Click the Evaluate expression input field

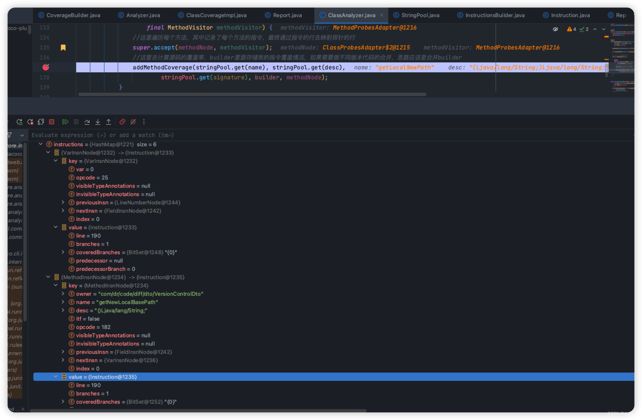point(331,135)
